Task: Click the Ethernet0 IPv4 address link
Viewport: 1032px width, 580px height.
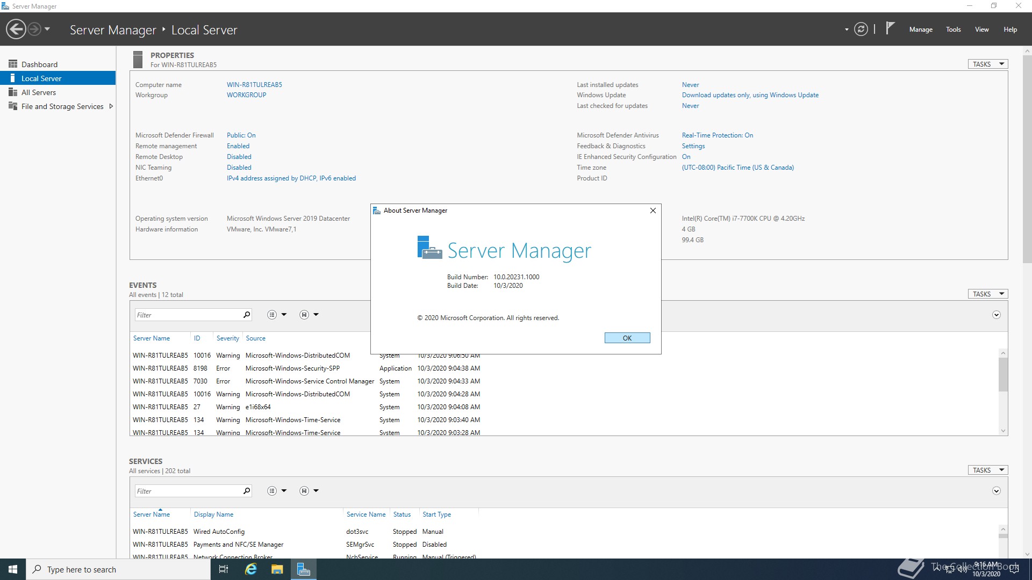Action: 291,178
